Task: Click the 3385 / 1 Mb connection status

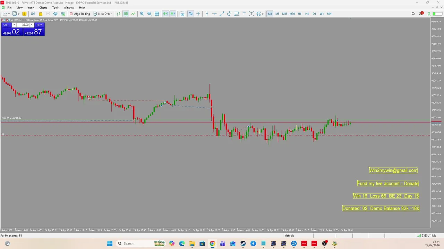Action: (x=427, y=236)
